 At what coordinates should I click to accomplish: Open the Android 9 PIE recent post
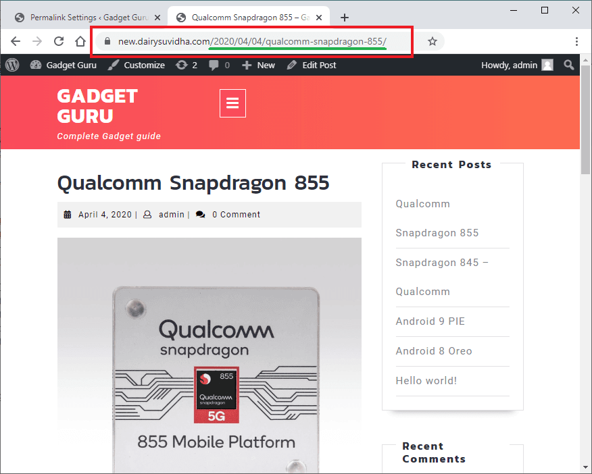(x=430, y=321)
